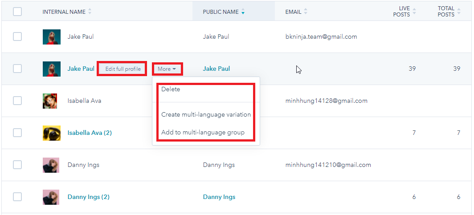
Task: Open the More dropdown for Jake Paul
Action: pyautogui.click(x=167, y=69)
